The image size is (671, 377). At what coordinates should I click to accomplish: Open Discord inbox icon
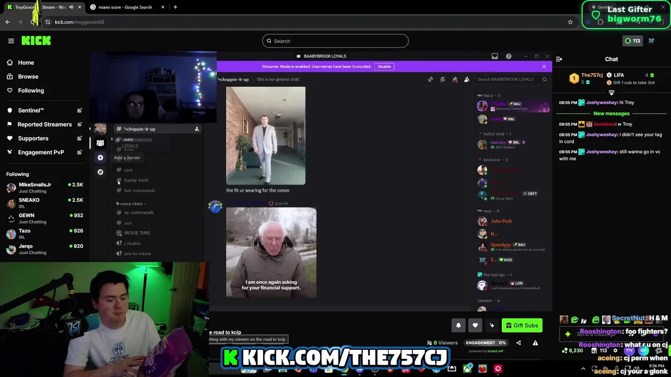point(495,56)
